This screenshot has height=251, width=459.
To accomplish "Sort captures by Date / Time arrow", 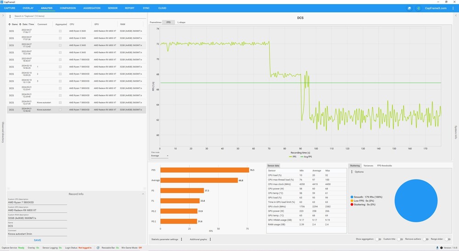I will 20,24.
